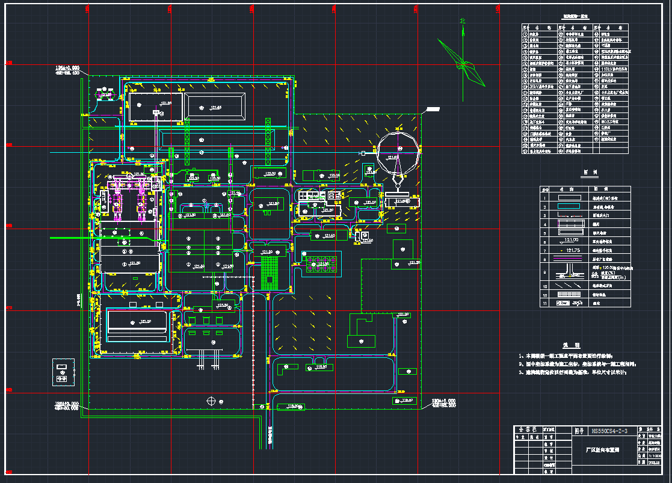Click the cyan rectangle legend symbol

[569, 206]
